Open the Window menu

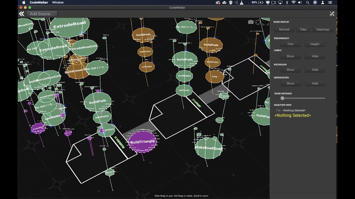58,2
